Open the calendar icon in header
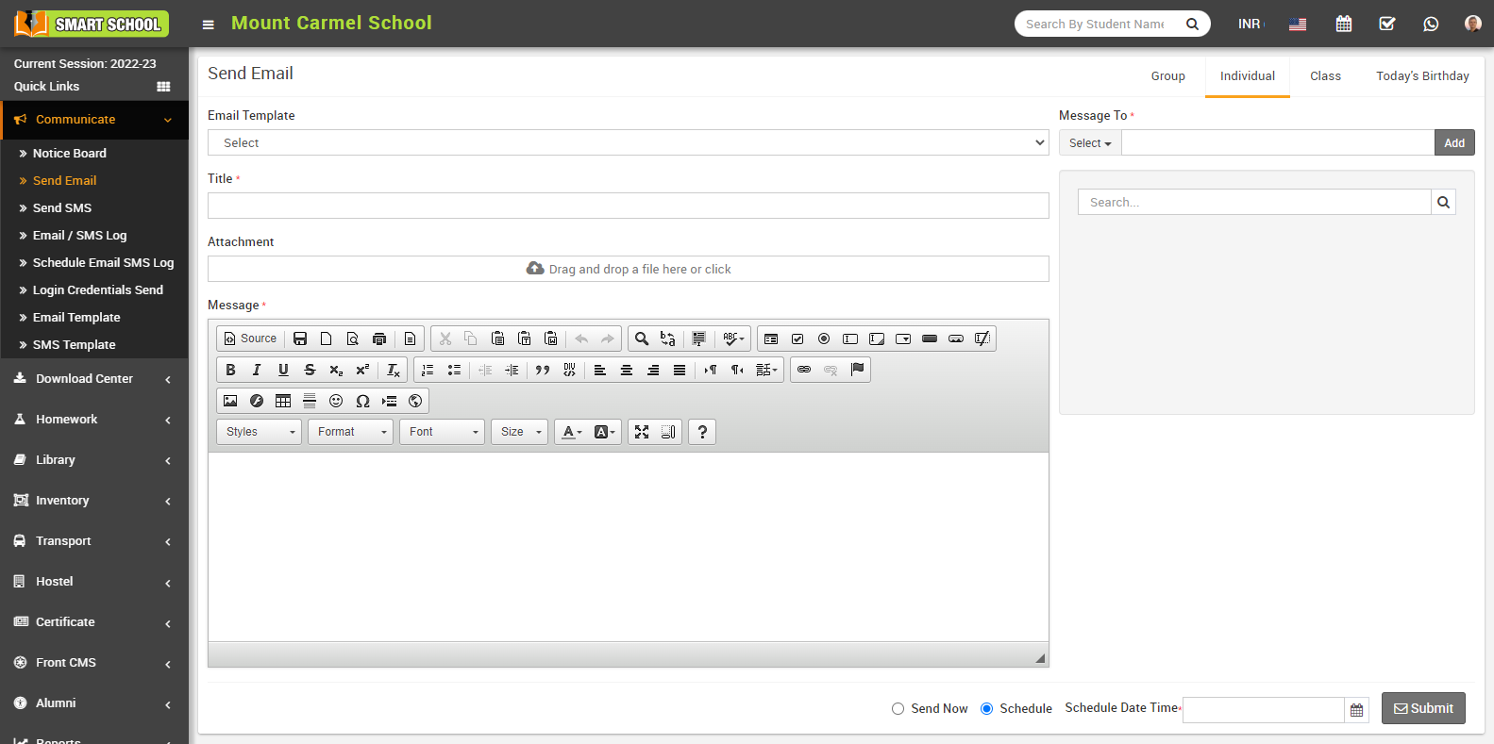The height and width of the screenshot is (744, 1494). 1344,24
